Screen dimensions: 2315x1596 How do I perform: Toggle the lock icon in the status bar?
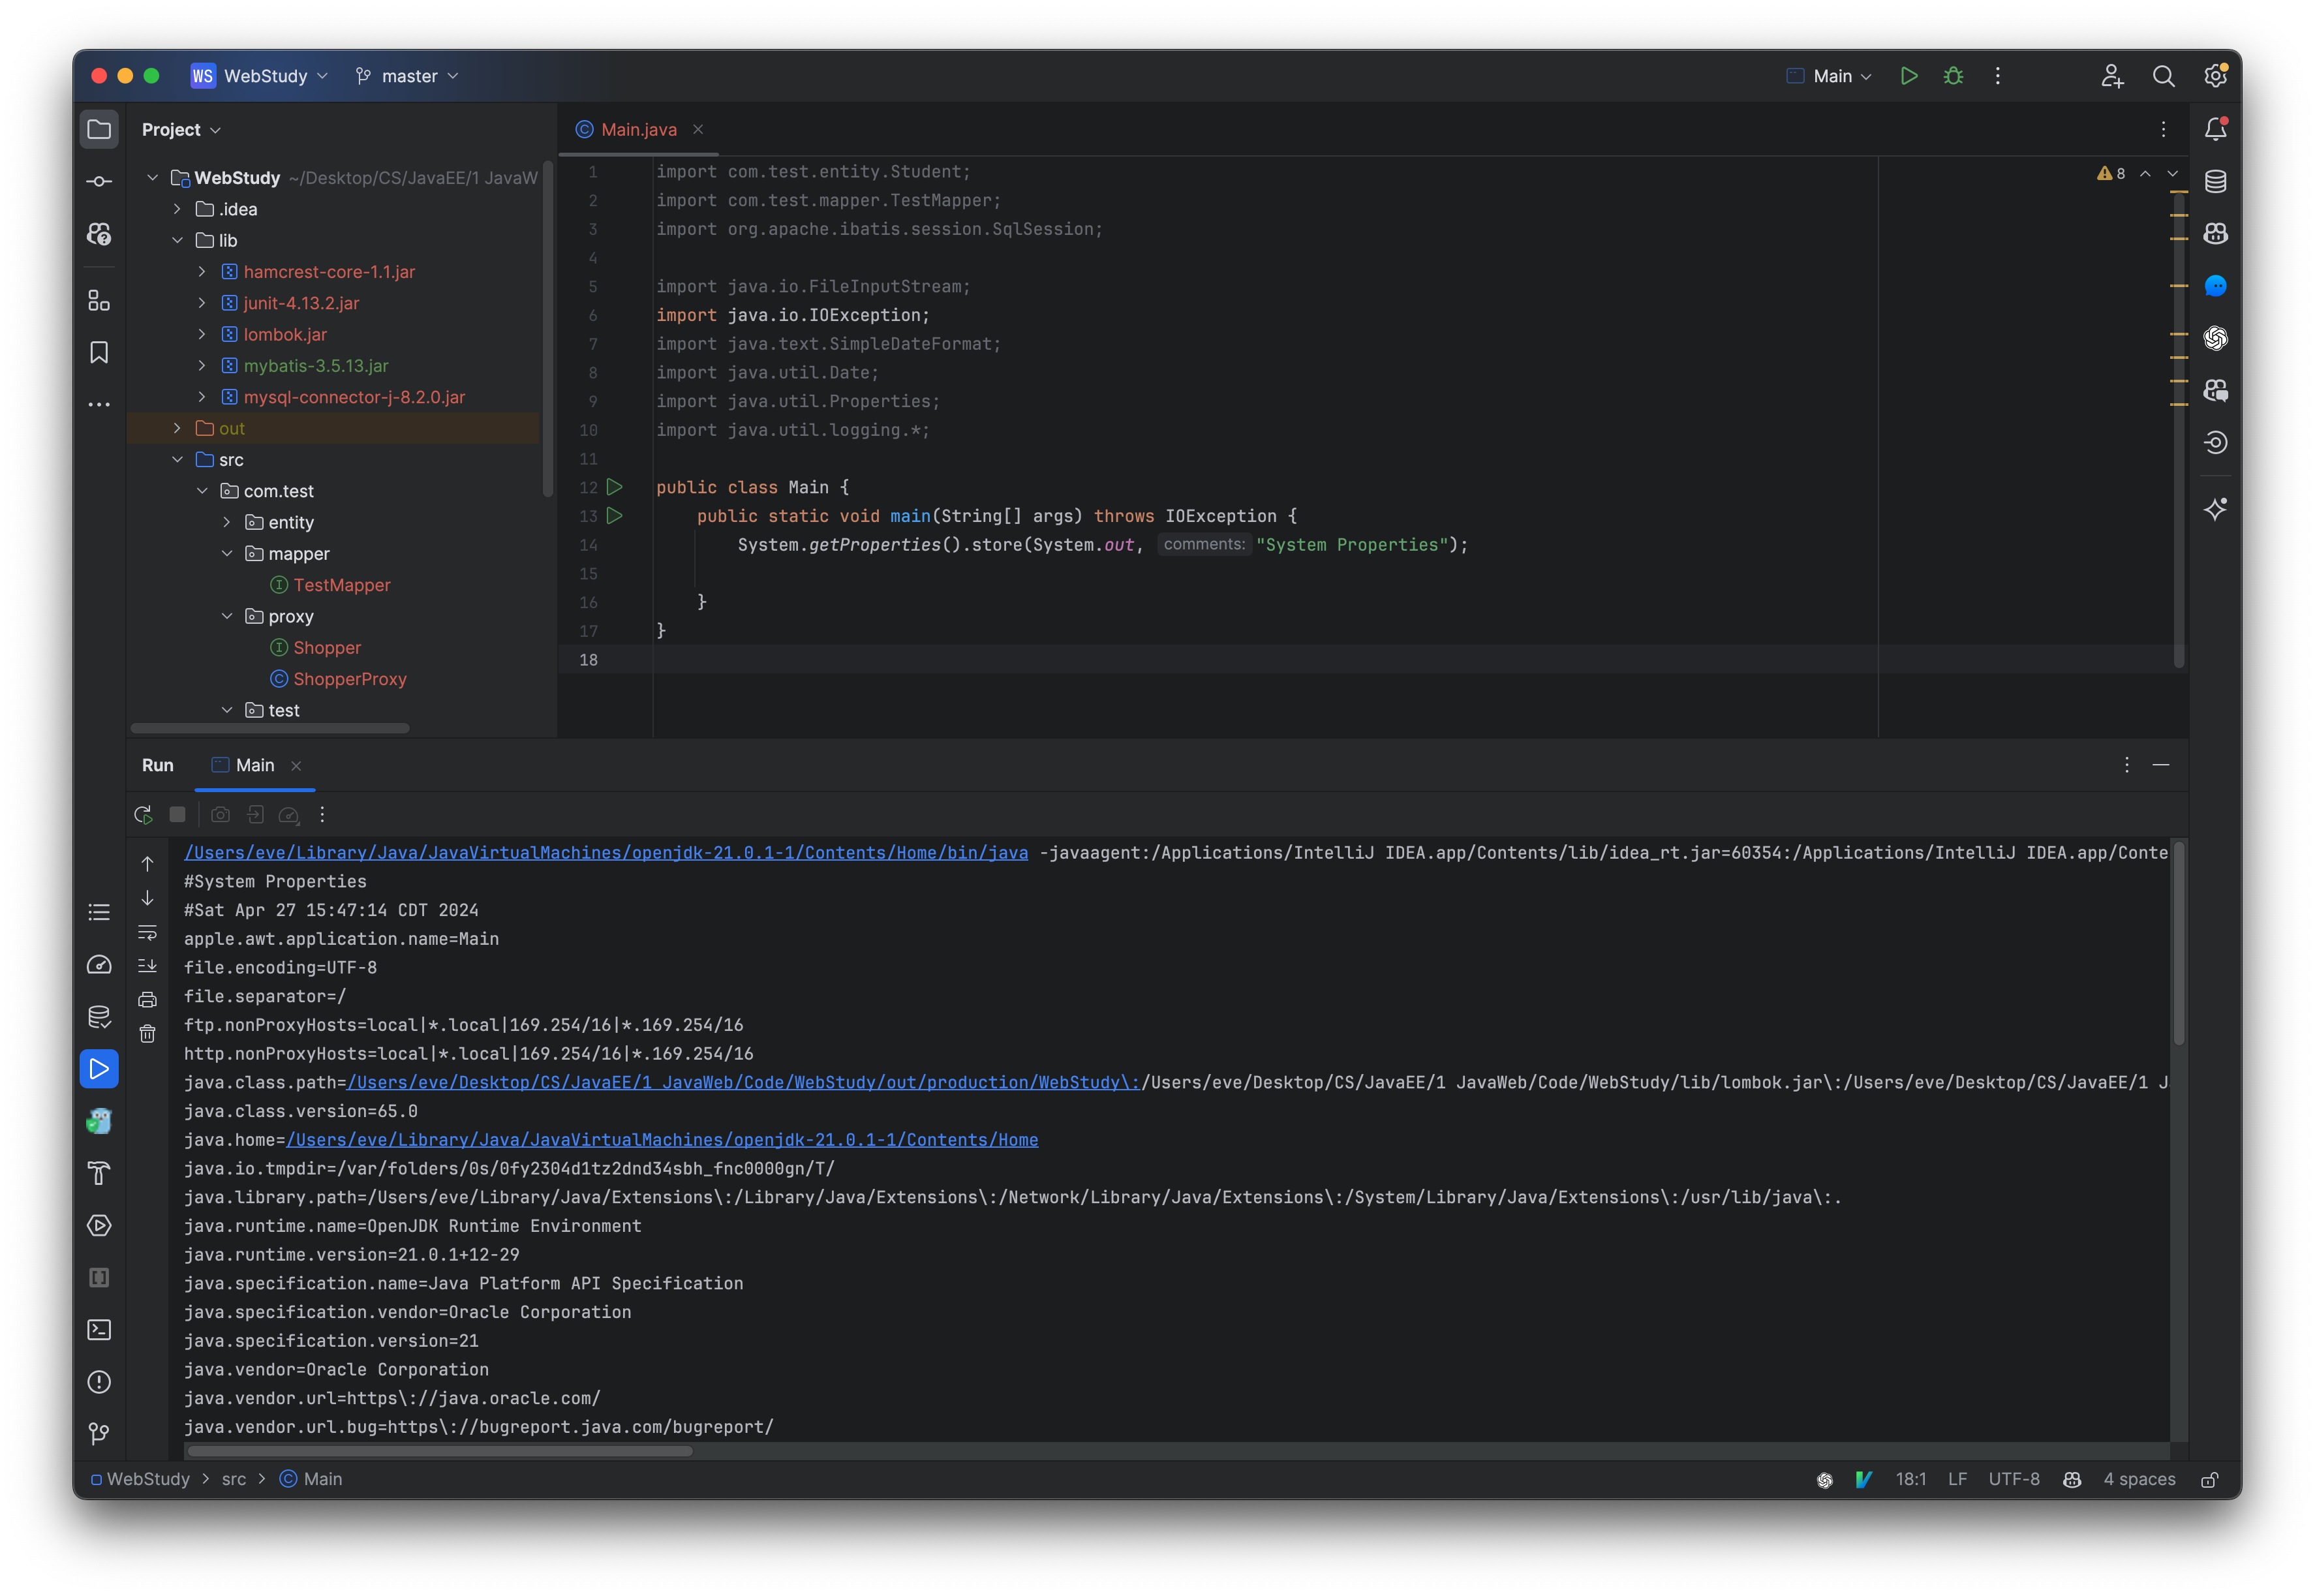pyautogui.click(x=2210, y=1480)
